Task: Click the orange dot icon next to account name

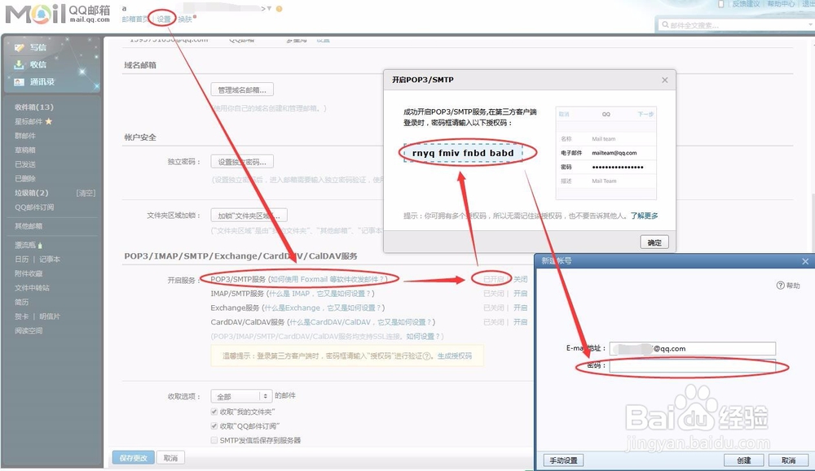Action: point(279,9)
